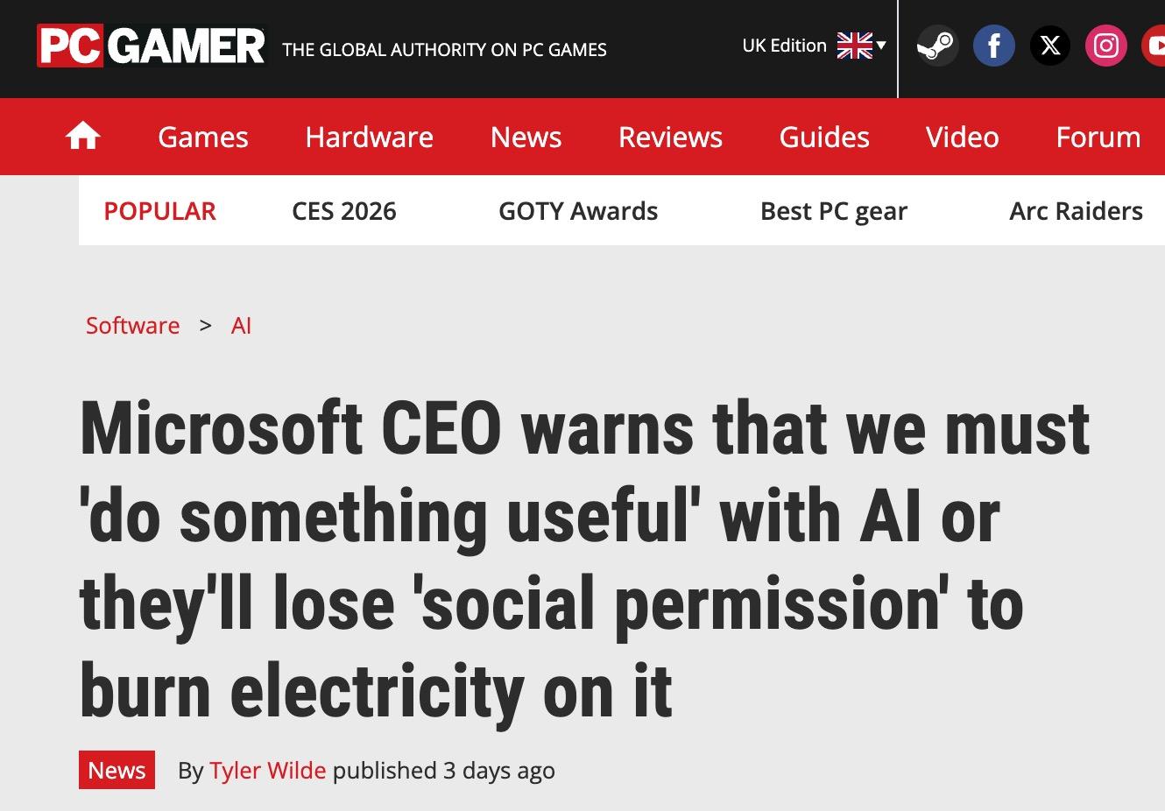Open PC Gamer's Steam page icon

[937, 46]
